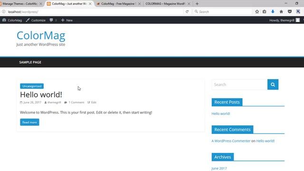
Task: Open ColorMag dashboard menu in admin bar
Action: tap(12, 20)
